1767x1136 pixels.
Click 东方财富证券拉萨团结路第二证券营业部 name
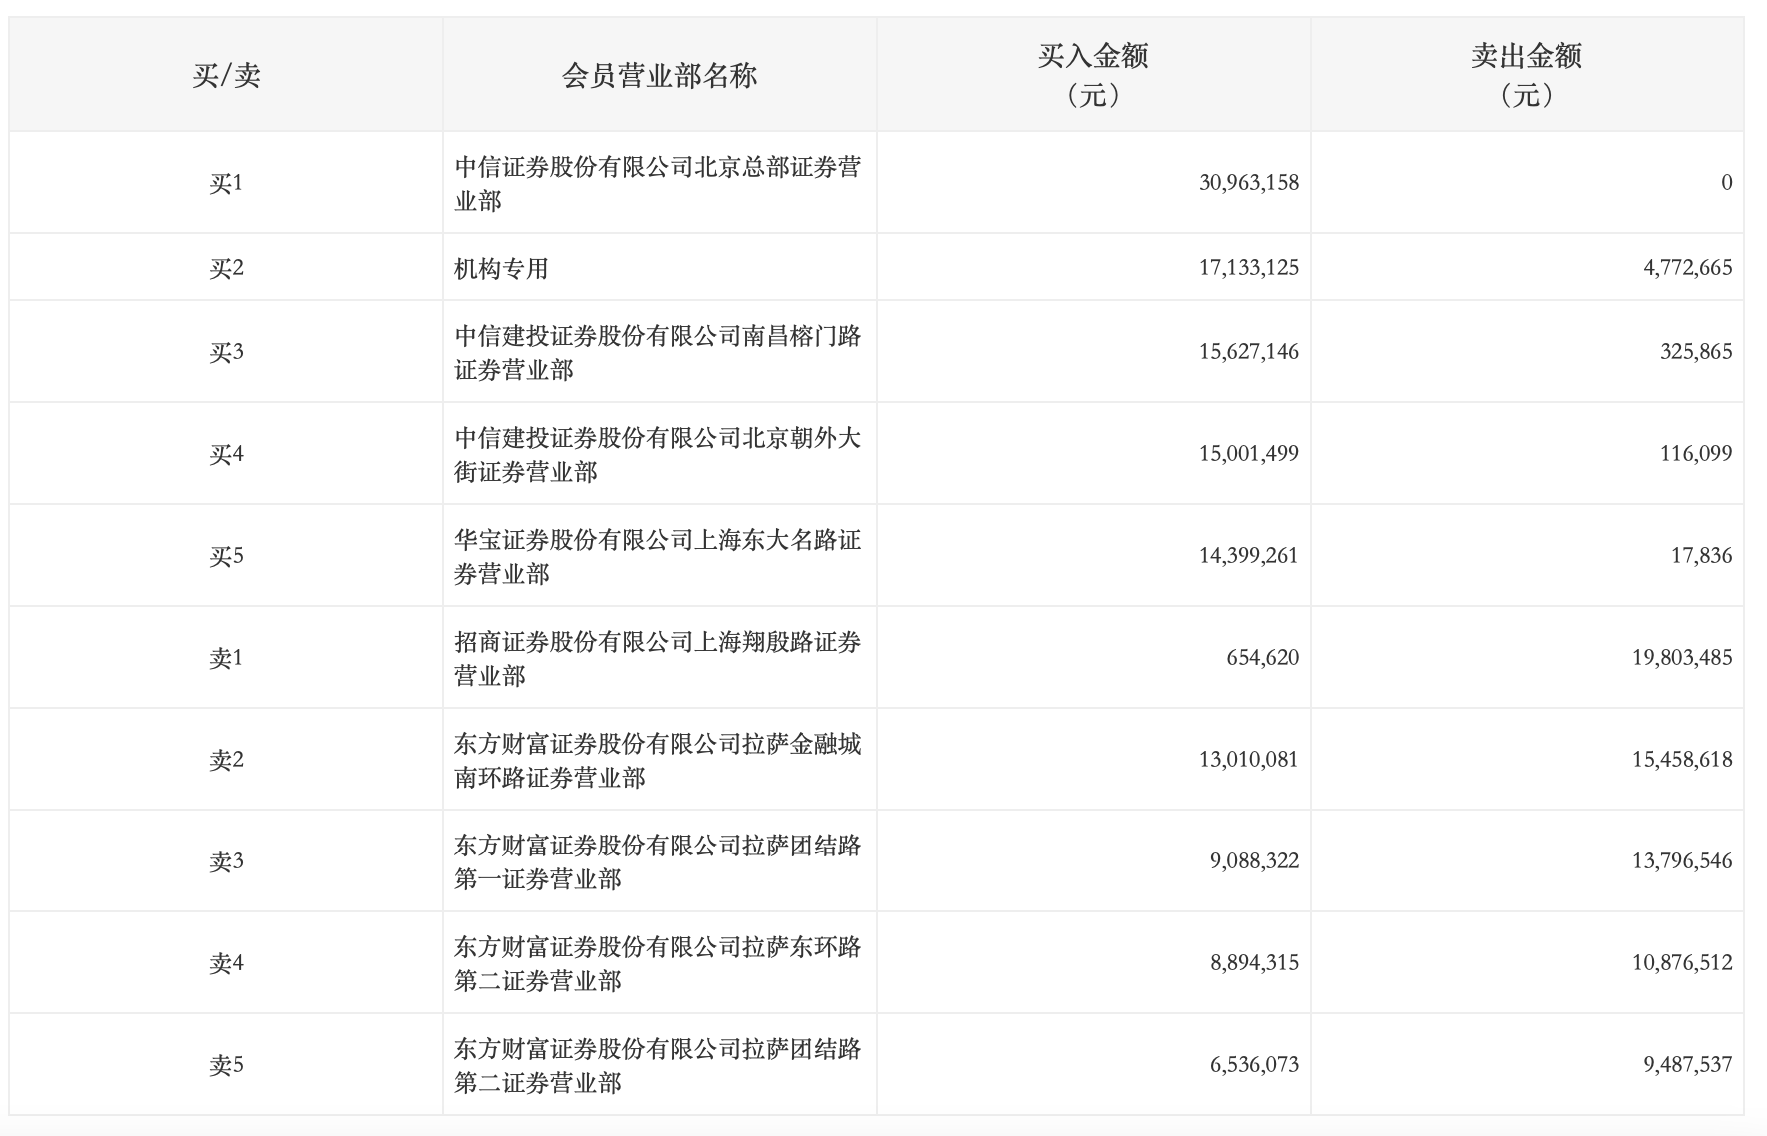tap(658, 1065)
